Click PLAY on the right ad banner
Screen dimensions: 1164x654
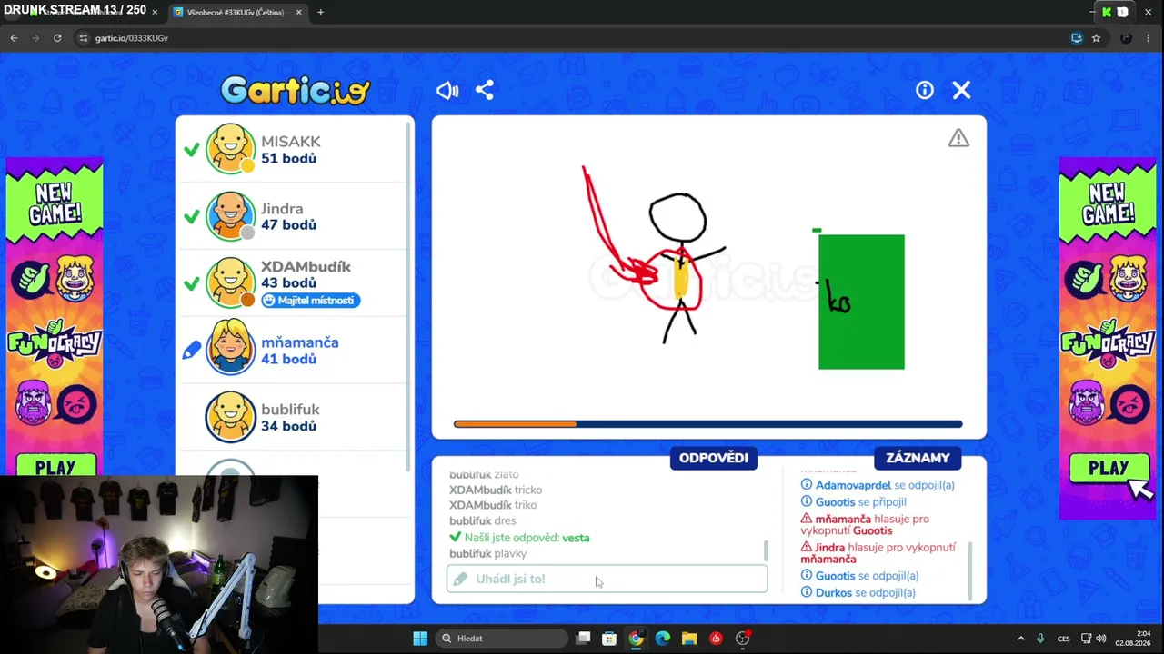[1109, 468]
